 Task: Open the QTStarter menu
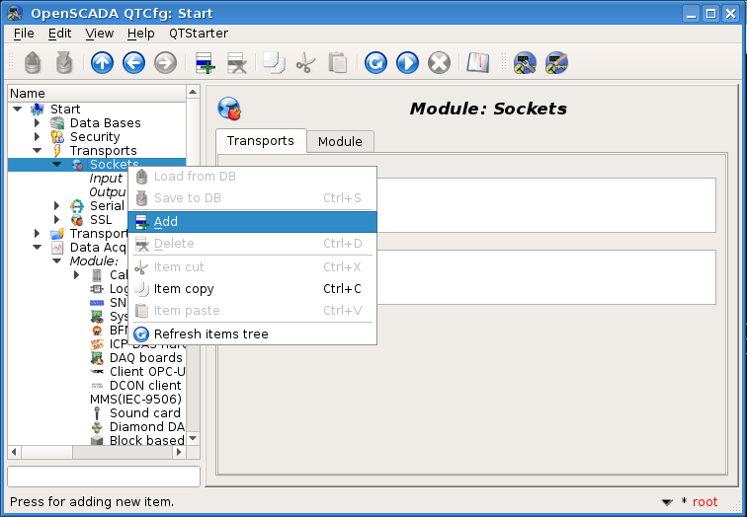point(198,33)
